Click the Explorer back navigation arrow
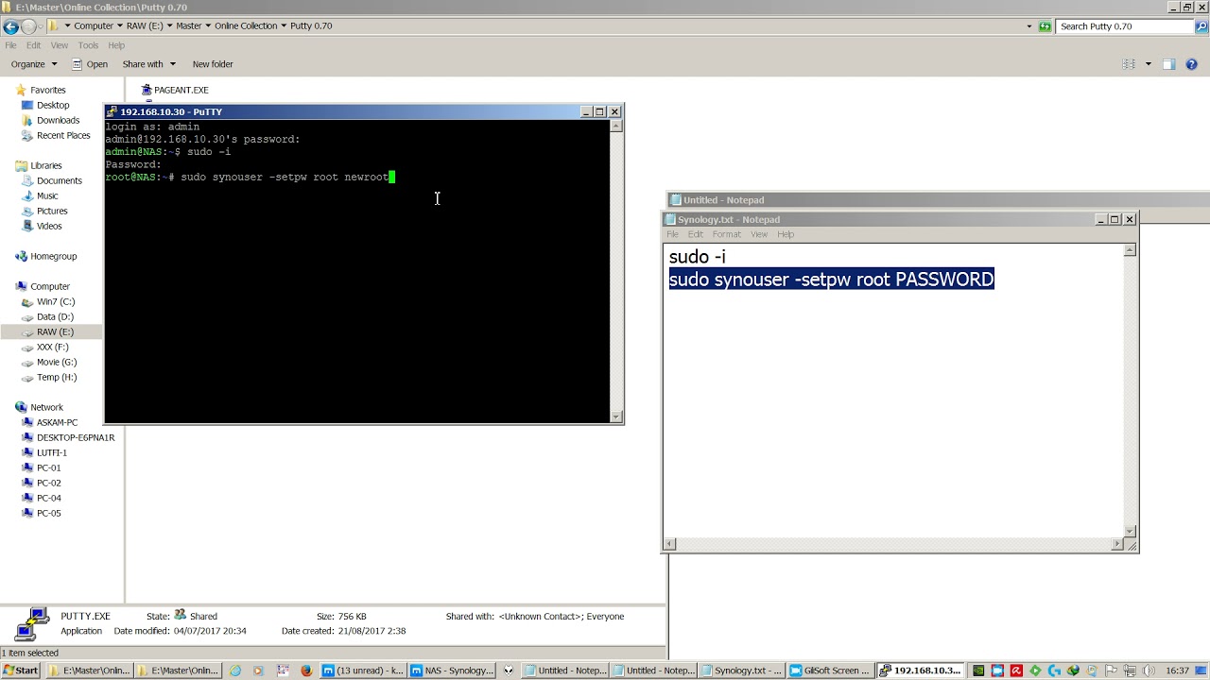The width and height of the screenshot is (1210, 680). [10, 26]
